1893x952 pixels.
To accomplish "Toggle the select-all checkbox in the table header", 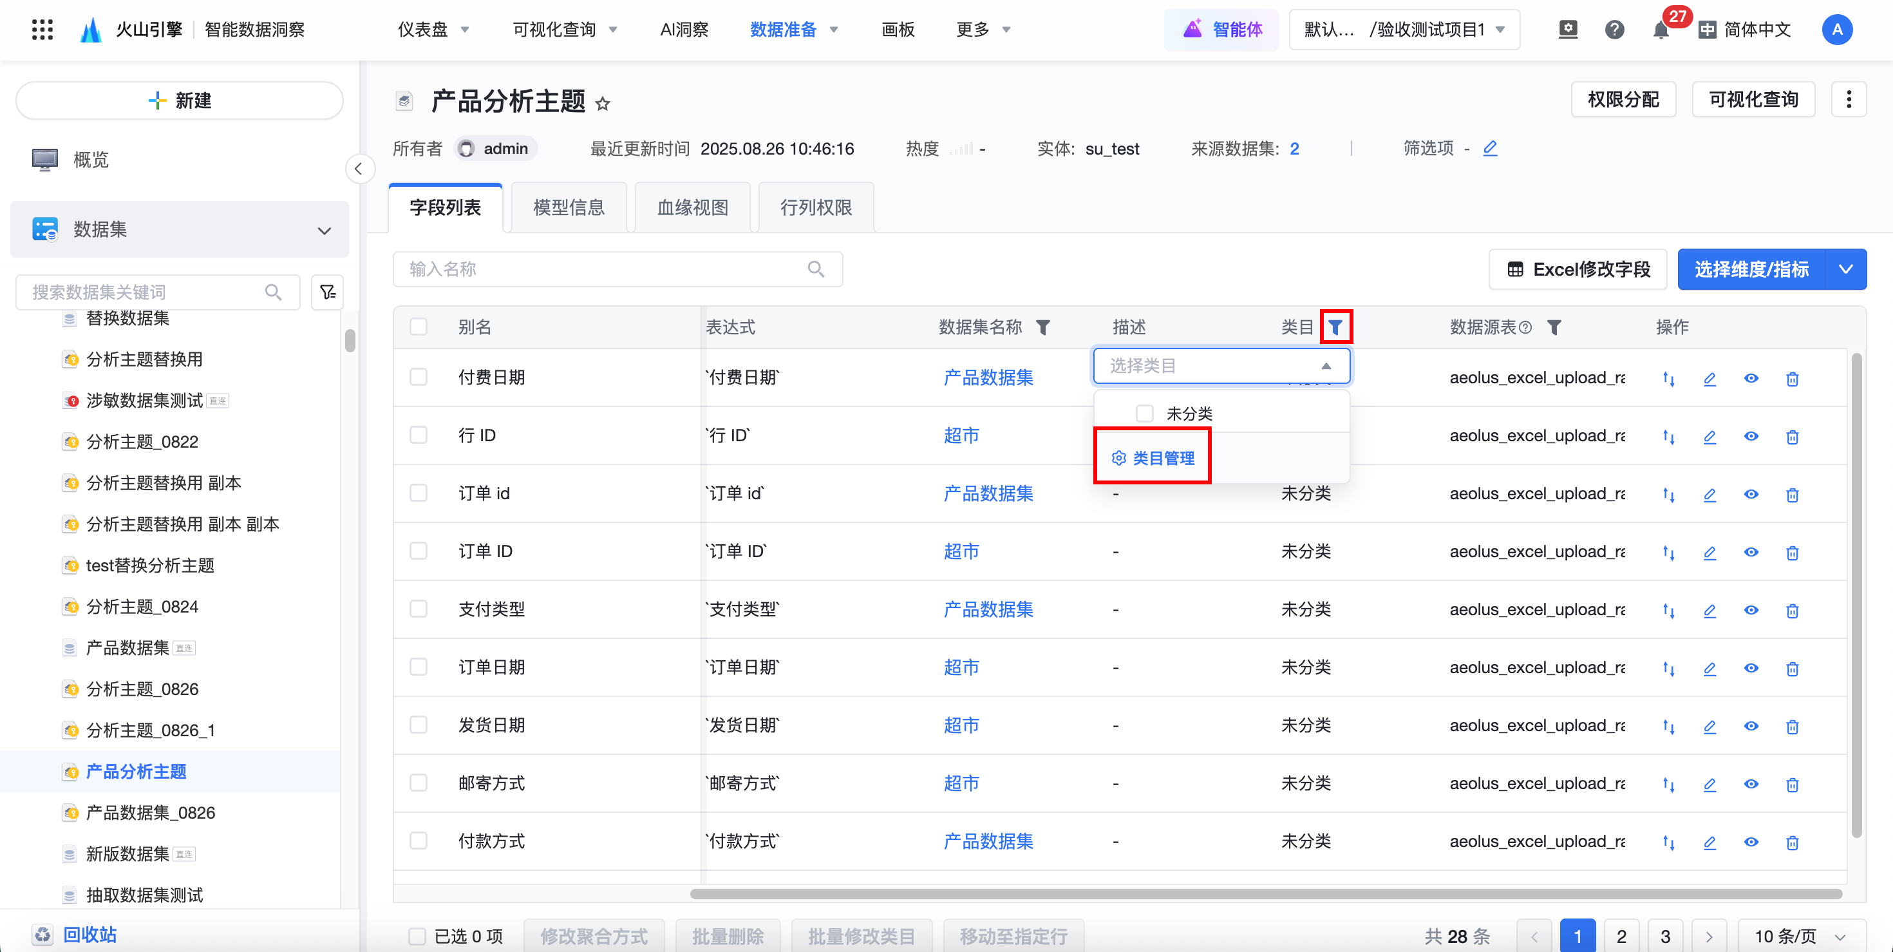I will coord(419,327).
